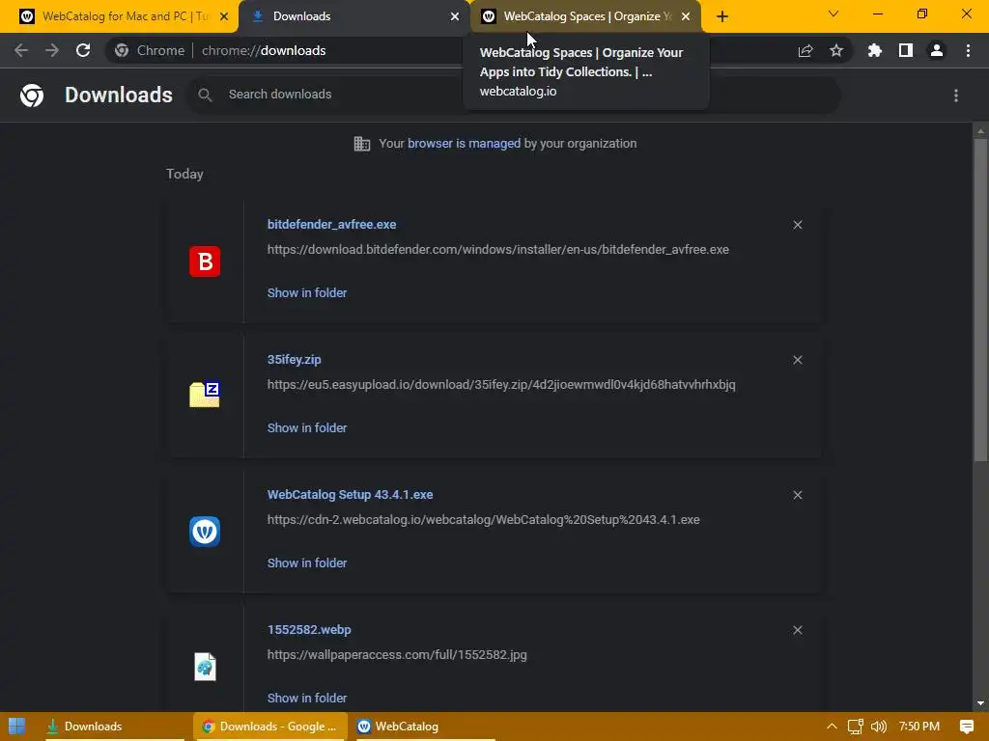Click the 7:50 PM clock
The image size is (989, 741).
click(919, 727)
